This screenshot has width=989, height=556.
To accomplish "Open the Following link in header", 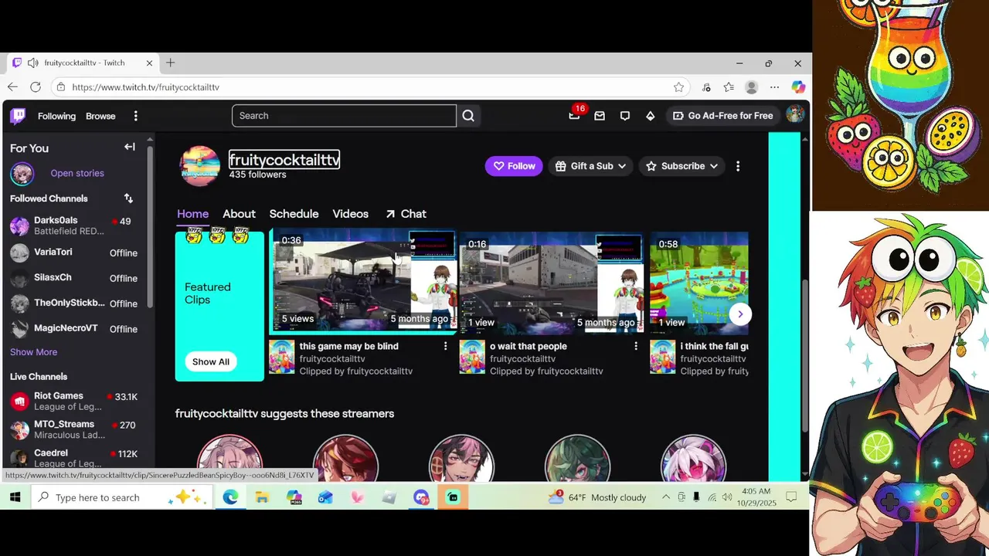I will [56, 116].
